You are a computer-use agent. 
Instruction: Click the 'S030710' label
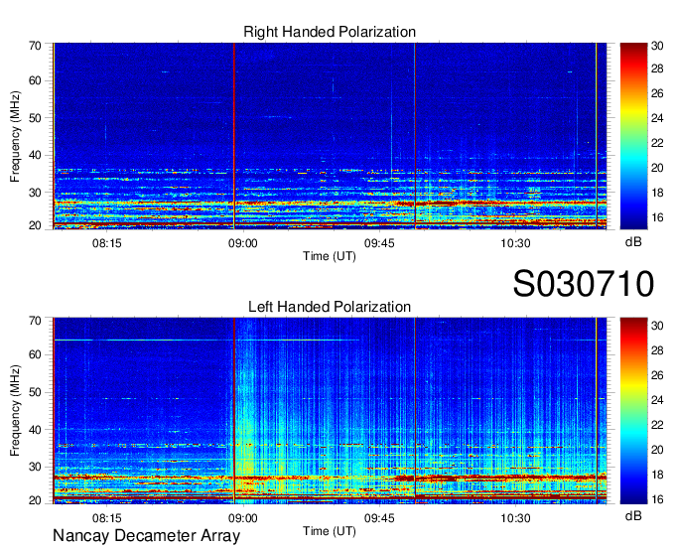pos(584,284)
